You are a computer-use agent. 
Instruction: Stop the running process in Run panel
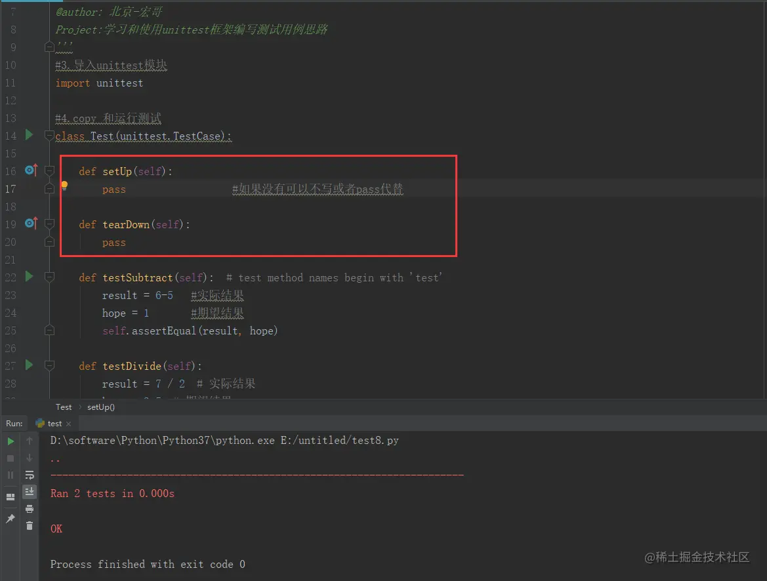pyautogui.click(x=10, y=458)
